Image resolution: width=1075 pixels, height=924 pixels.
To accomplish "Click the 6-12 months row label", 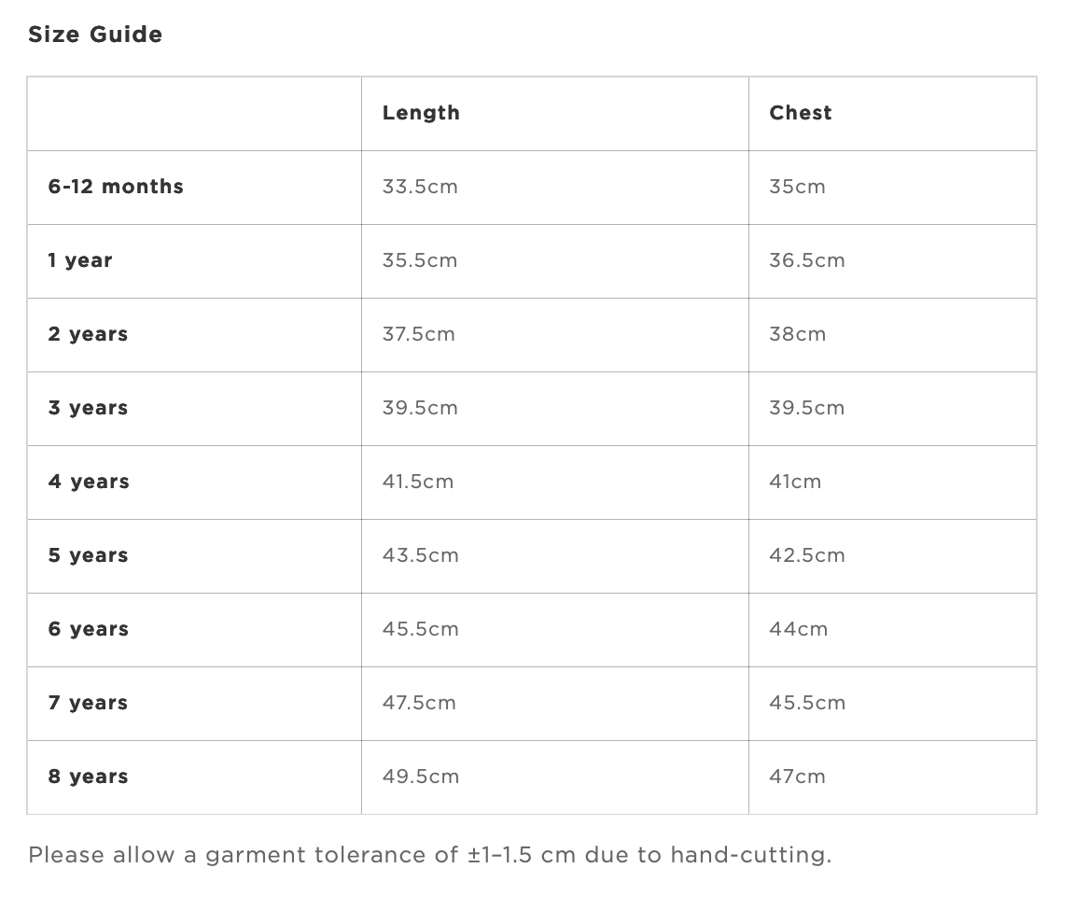I will (116, 187).
